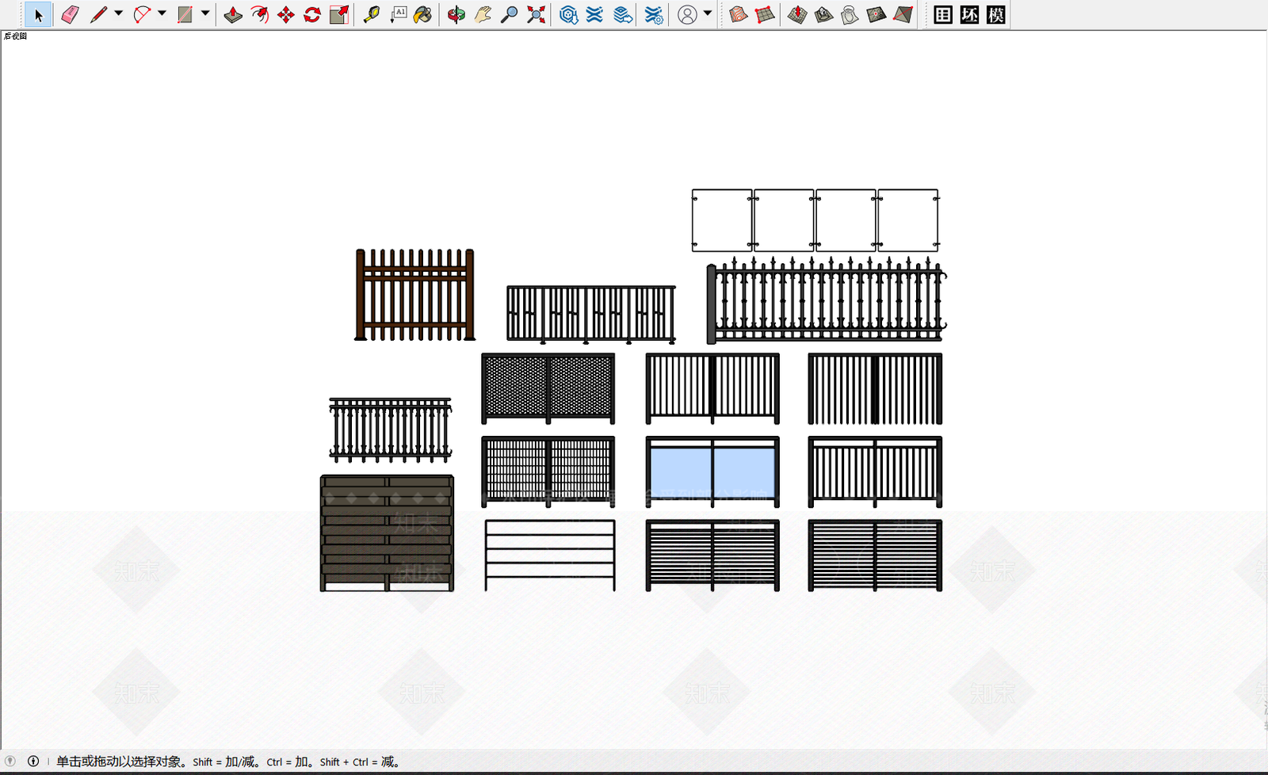This screenshot has width=1268, height=775.
Task: Click the 坯 plugin toolbar button
Action: 970,14
